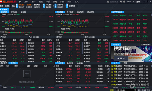Open the 数据 menu
The width and height of the screenshot is (152, 91).
point(41,2)
